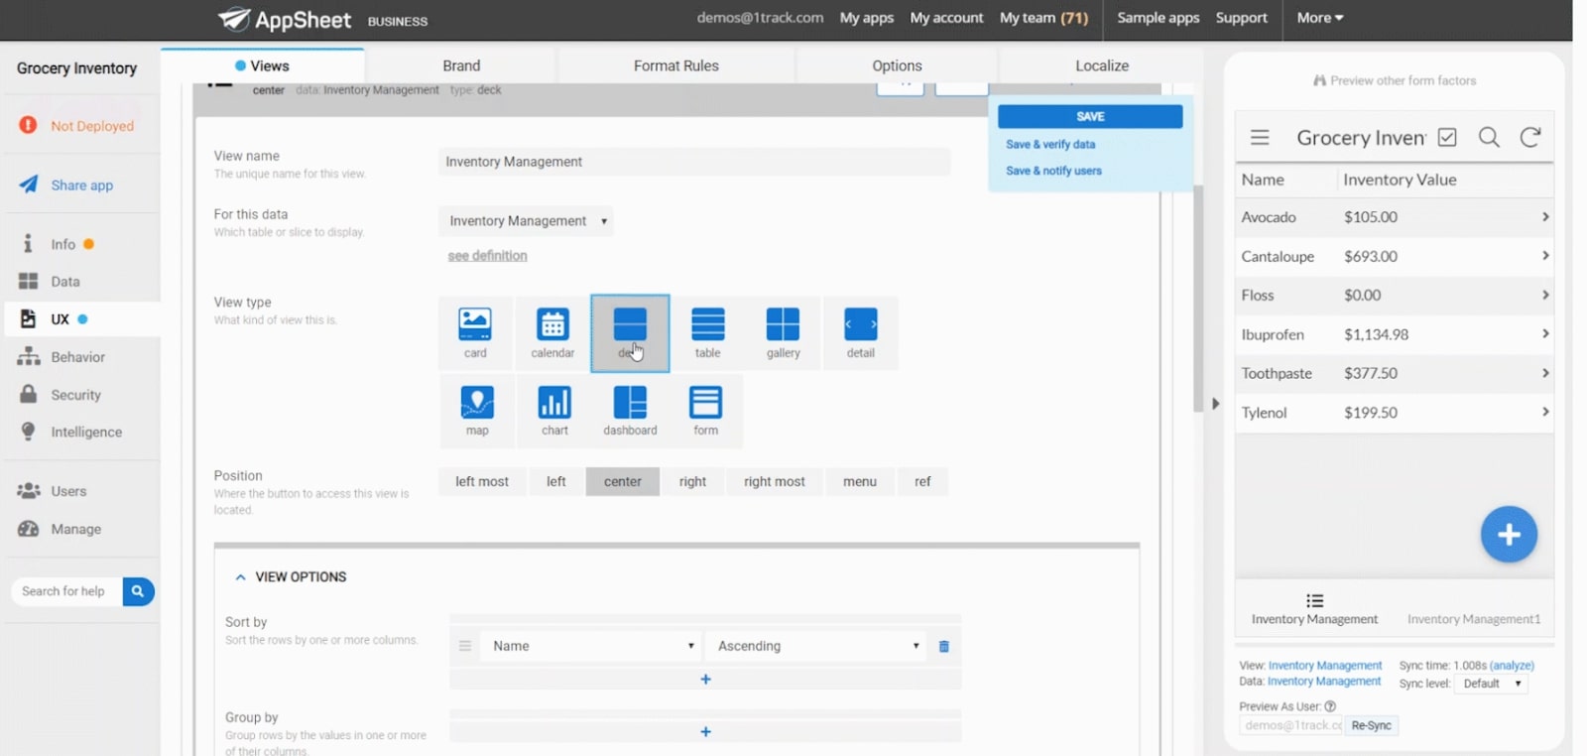Open the sort column Name dropdown
The height and width of the screenshot is (756, 1587).
tap(591, 646)
